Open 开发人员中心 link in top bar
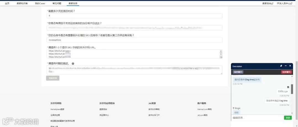The height and width of the screenshot is (127, 298). 283,3
